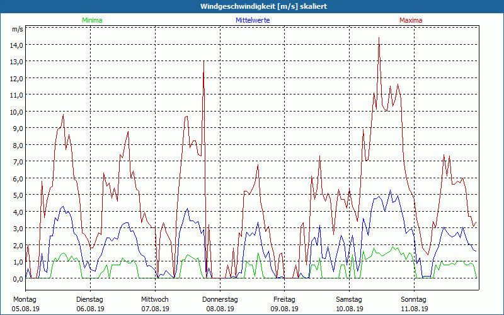Click the Donnerstag day label
Viewport: 504px width, 315px height.
(x=220, y=300)
